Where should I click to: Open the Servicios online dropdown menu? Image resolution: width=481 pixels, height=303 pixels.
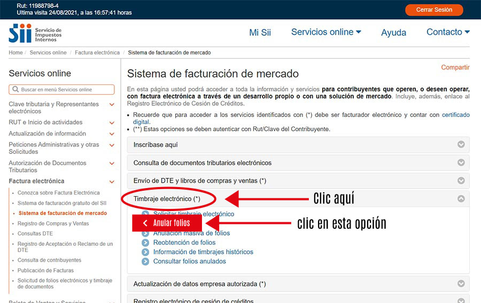point(326,32)
